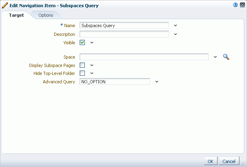Open the Description field dropdown arrow

click(x=175, y=34)
